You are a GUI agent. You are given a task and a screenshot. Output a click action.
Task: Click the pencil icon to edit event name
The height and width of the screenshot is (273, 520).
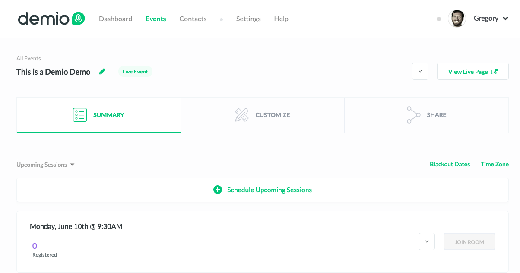102,72
